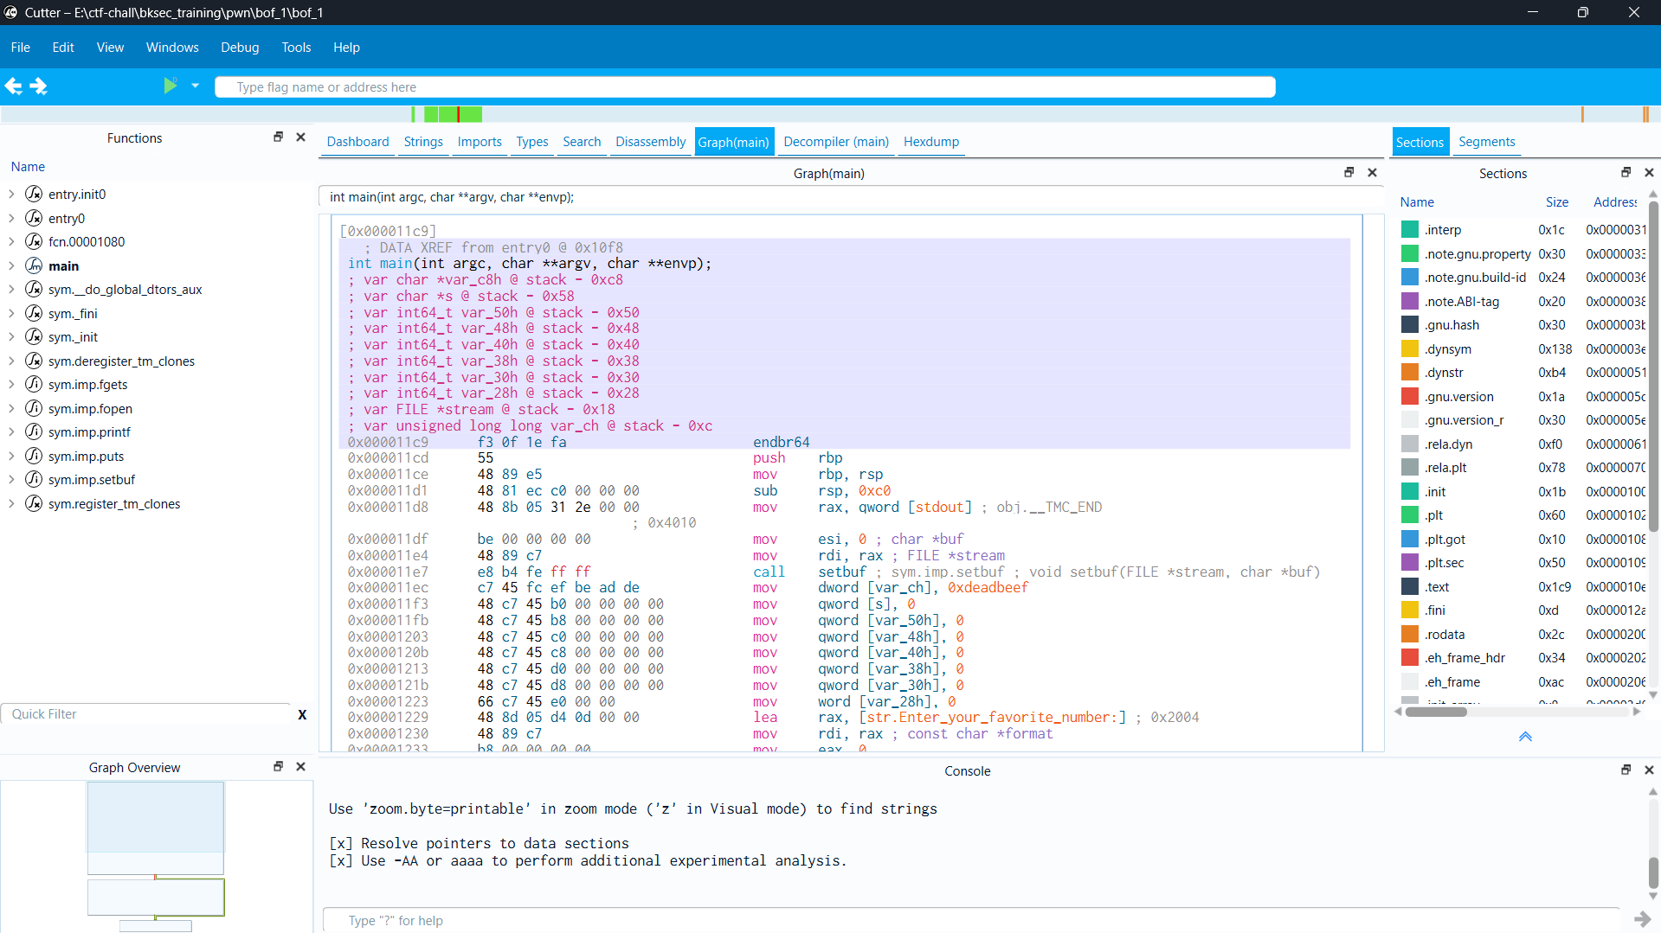Image resolution: width=1661 pixels, height=933 pixels.
Task: Open the debug options dropdown arrow
Action: pos(195,86)
